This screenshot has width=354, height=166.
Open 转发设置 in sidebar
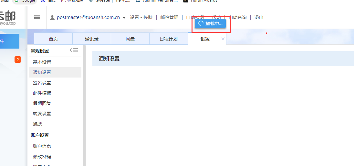[42, 114]
